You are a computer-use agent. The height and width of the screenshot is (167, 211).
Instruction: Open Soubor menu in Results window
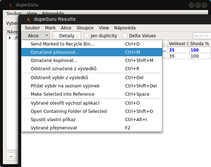pyautogui.click(x=32, y=28)
